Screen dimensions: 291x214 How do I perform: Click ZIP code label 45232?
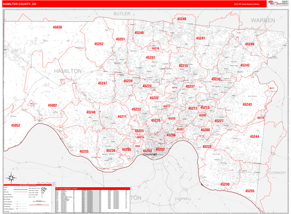154,98
